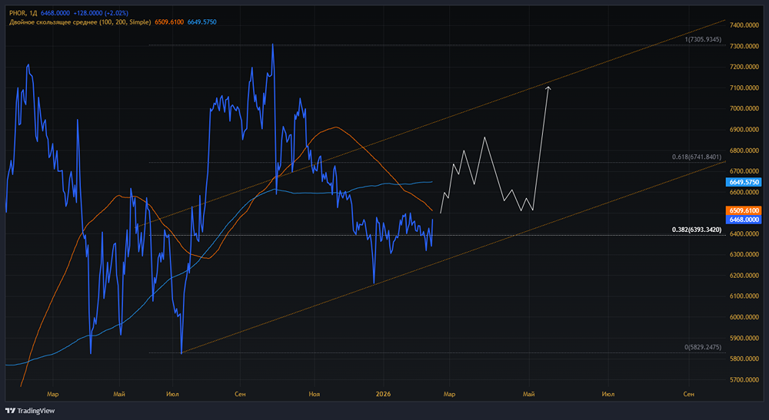This screenshot has width=769, height=420.
Task: Click the orange 6509.6100 price axis tag
Action: tap(744, 210)
